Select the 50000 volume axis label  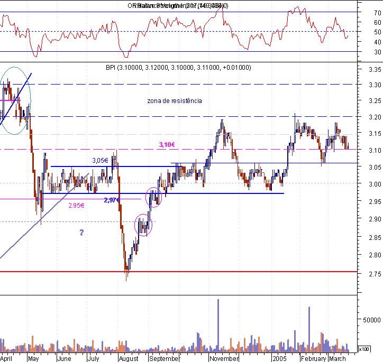click(x=372, y=320)
